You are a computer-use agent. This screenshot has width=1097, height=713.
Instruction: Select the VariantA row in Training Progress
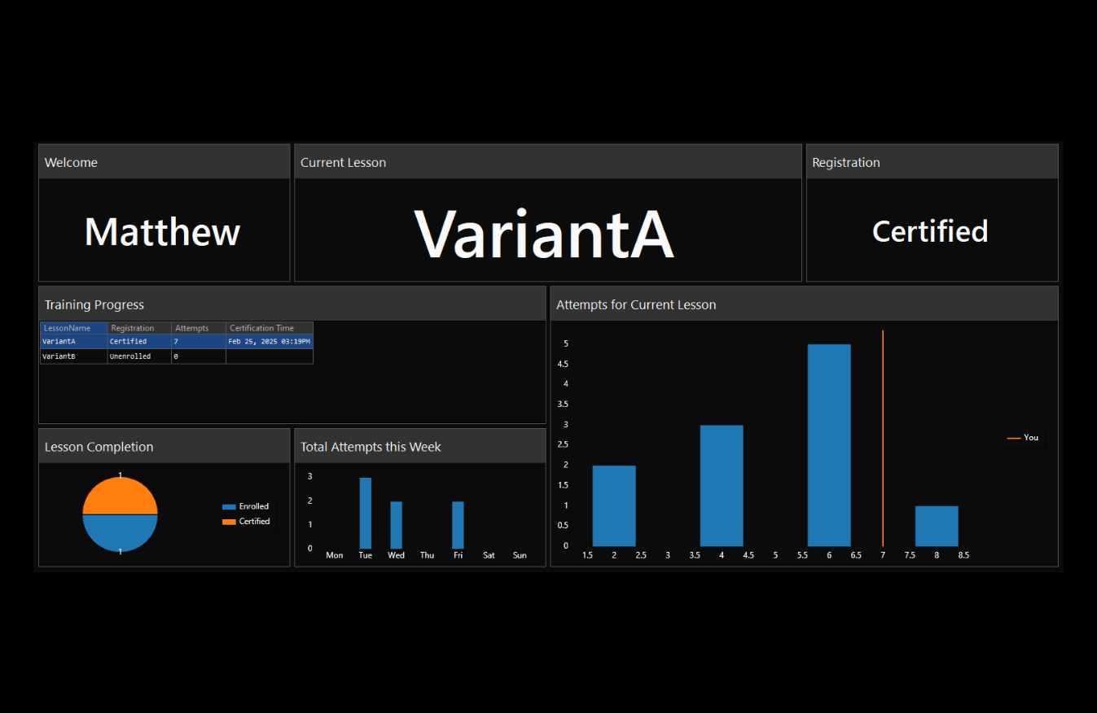coord(177,342)
